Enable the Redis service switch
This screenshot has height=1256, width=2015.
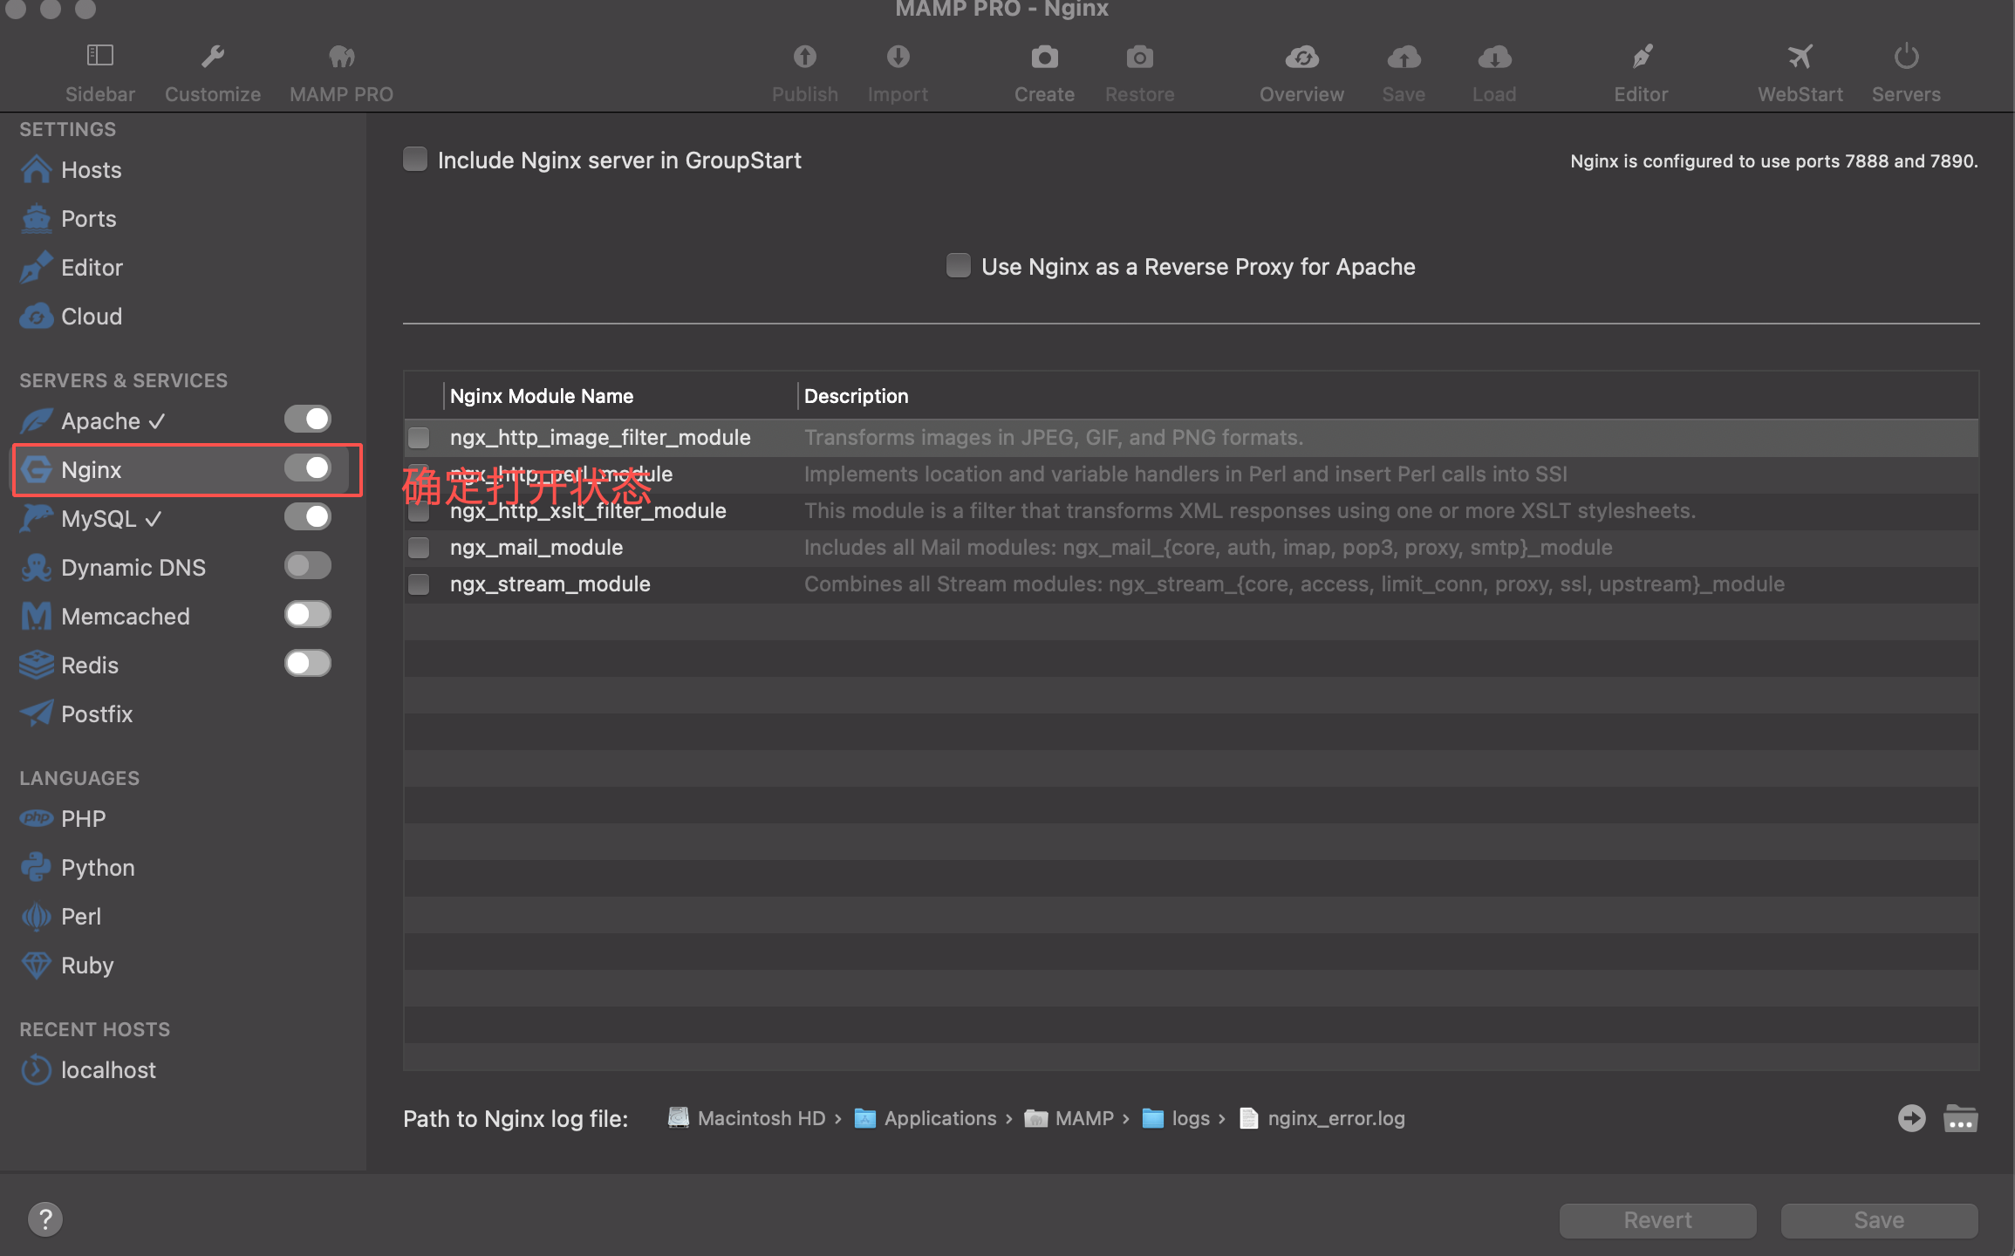308,664
